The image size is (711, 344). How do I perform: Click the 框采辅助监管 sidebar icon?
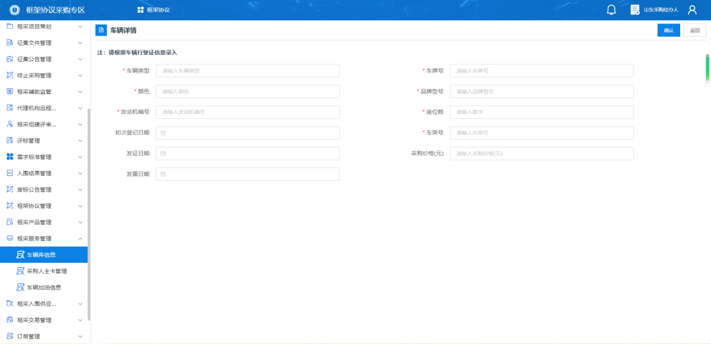coord(10,91)
